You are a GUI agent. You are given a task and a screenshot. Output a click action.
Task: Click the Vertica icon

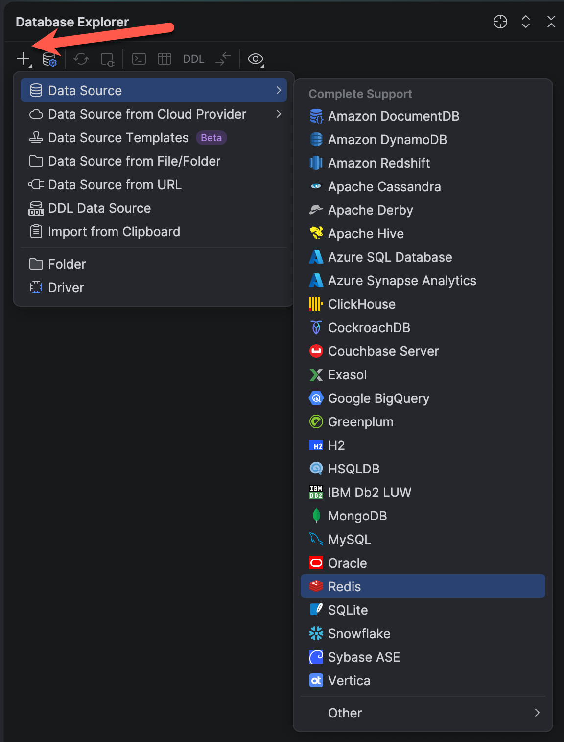[x=316, y=681]
